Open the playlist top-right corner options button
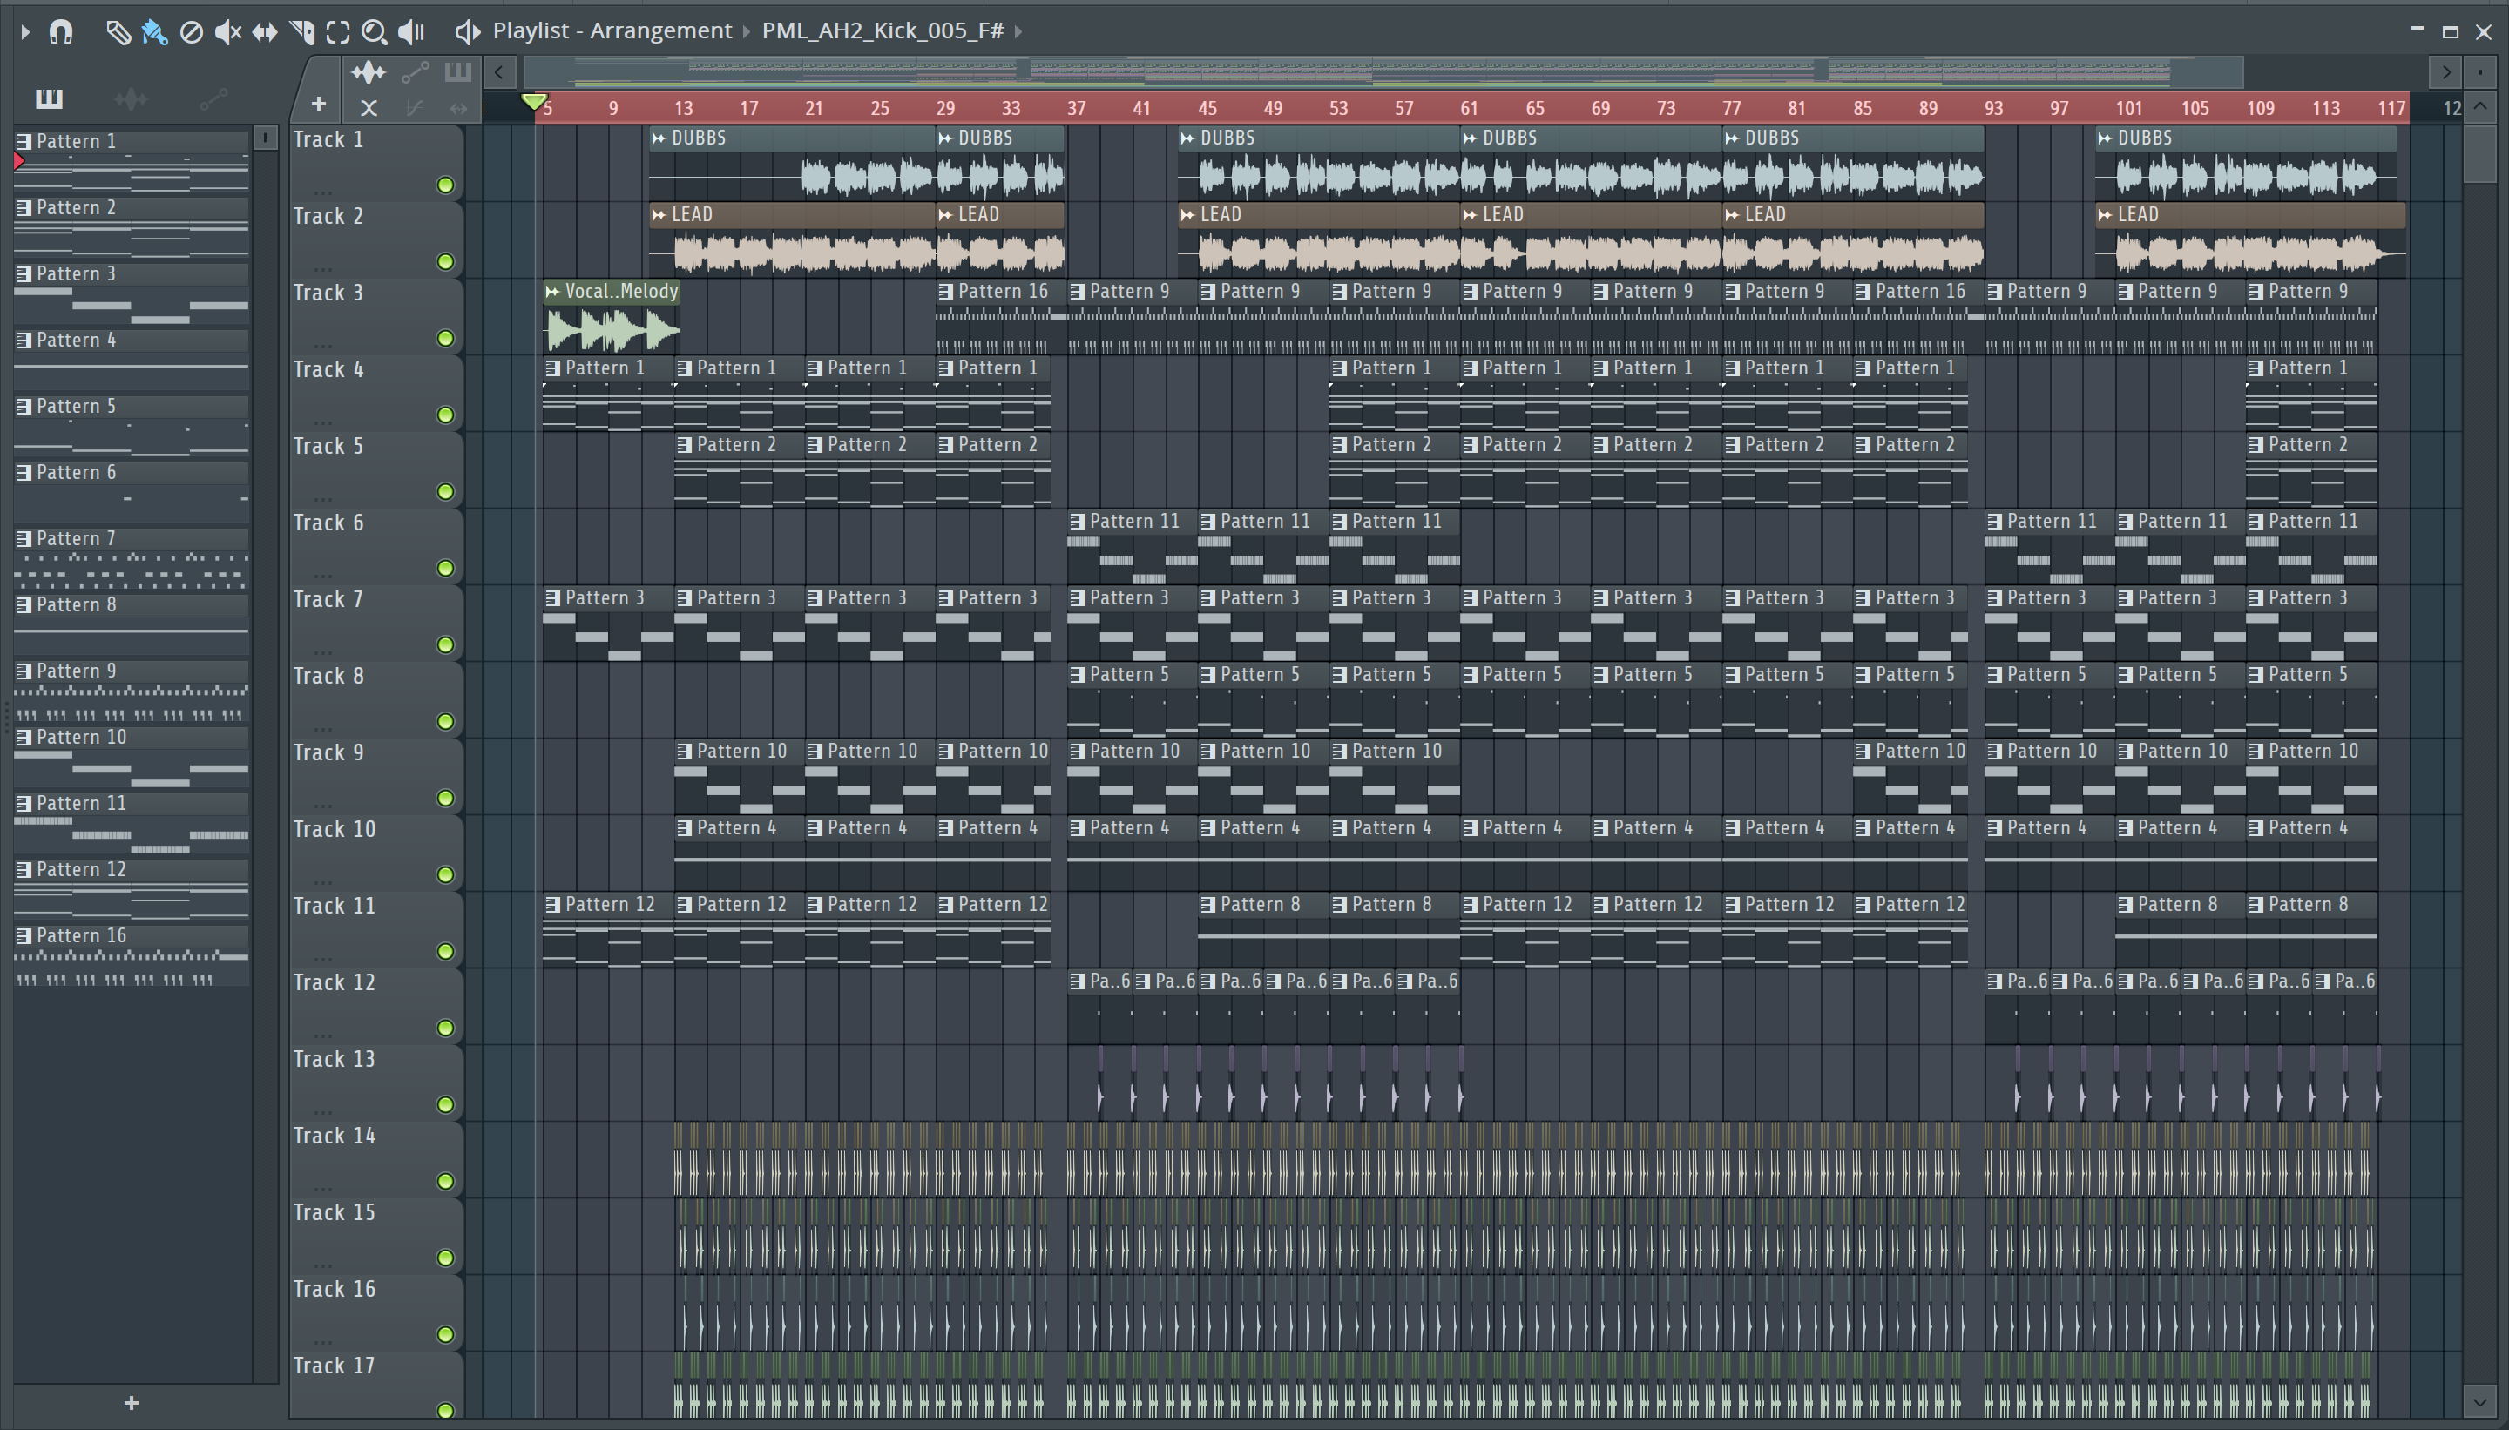The height and width of the screenshot is (1430, 2509). pos(2480,71)
